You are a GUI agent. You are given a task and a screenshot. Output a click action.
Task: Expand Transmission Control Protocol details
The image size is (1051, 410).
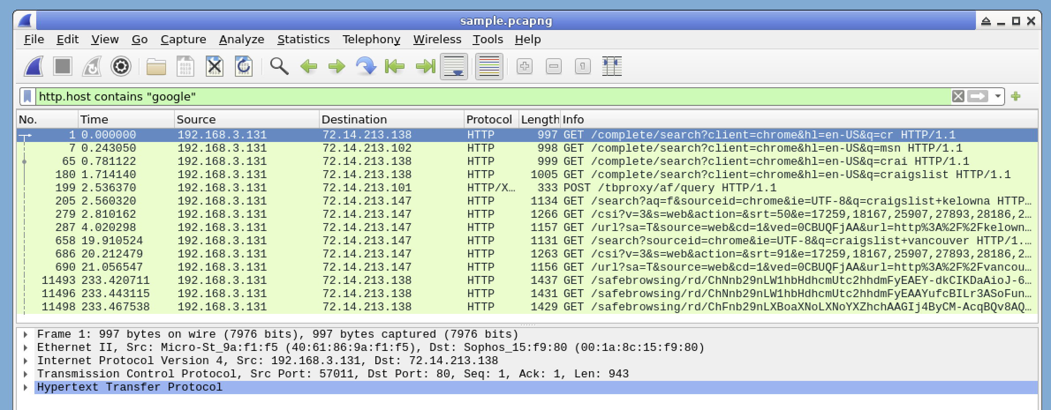tap(26, 374)
